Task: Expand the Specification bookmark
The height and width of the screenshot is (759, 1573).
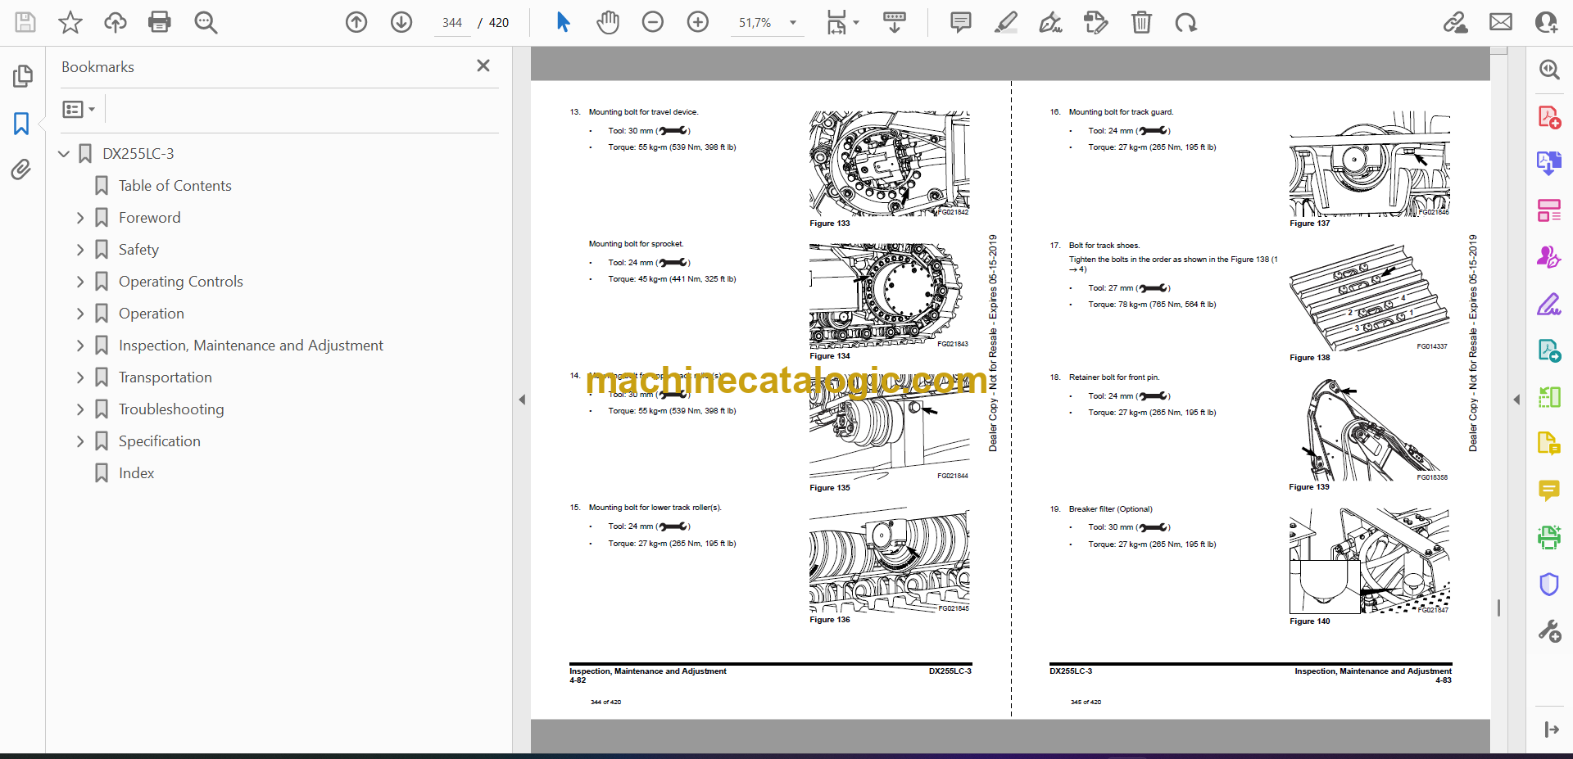Action: 80,441
